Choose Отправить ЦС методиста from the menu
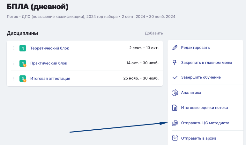The width and height of the screenshot is (246, 145). (x=205, y=123)
